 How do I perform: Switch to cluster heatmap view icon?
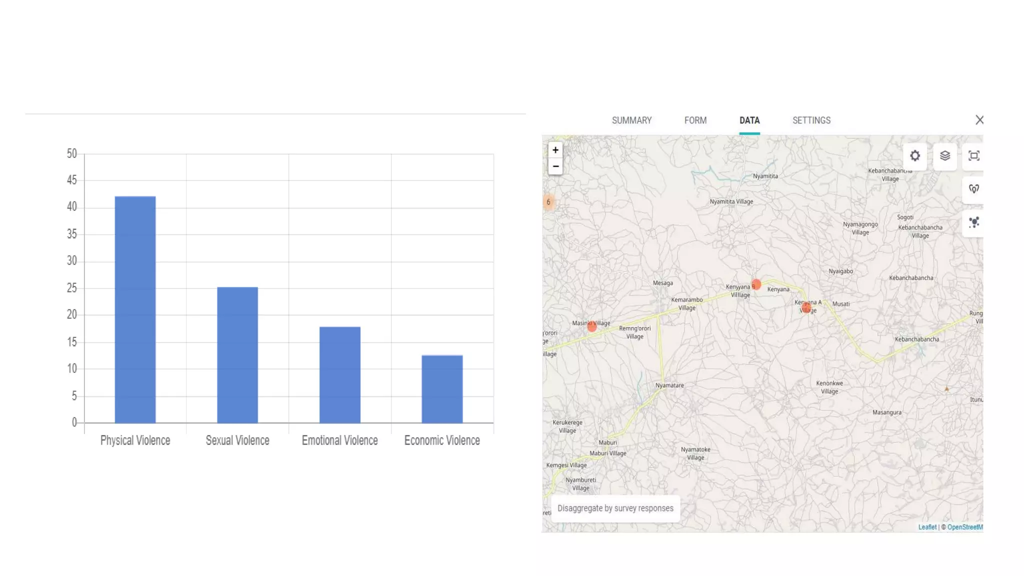coord(973,222)
